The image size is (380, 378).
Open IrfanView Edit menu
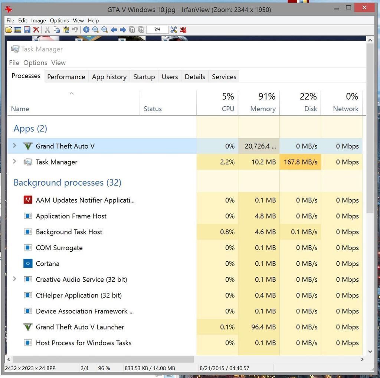pyautogui.click(x=23, y=21)
